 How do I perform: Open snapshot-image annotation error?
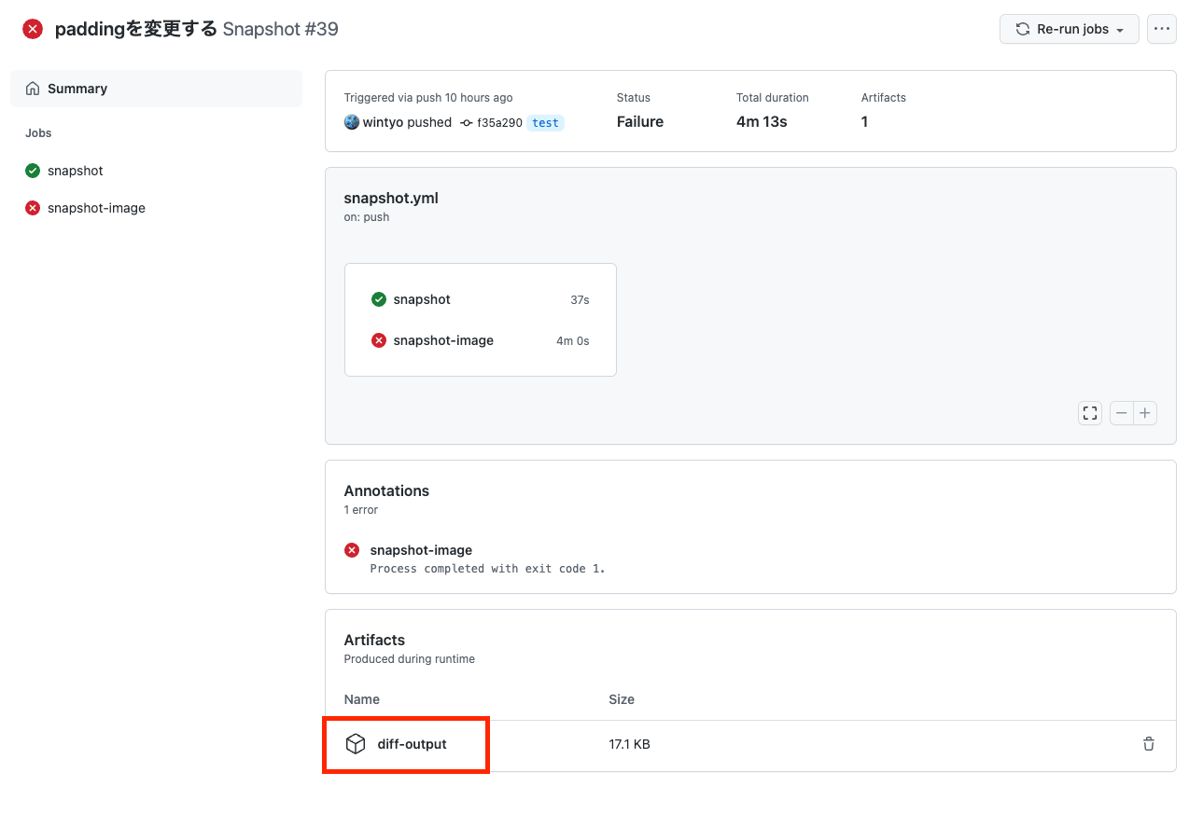(421, 550)
